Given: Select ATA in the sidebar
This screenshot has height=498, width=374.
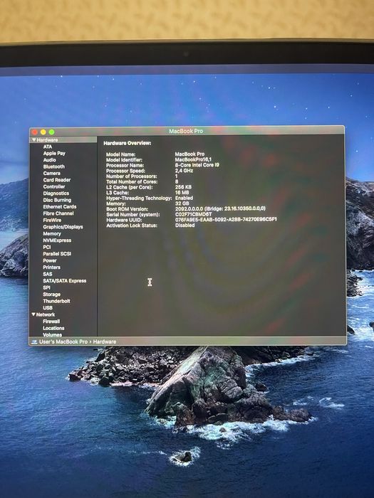Looking at the screenshot, I should click(48, 147).
